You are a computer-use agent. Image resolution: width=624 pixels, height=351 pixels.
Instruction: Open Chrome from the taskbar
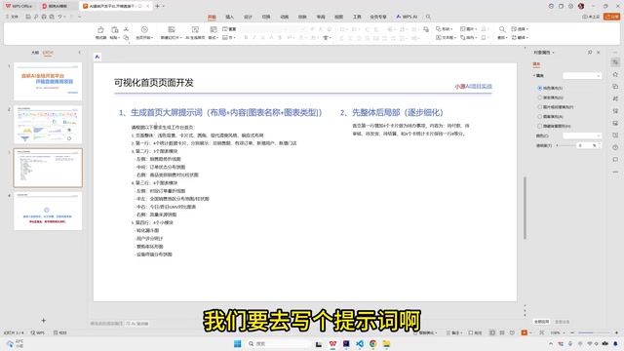click(372, 344)
